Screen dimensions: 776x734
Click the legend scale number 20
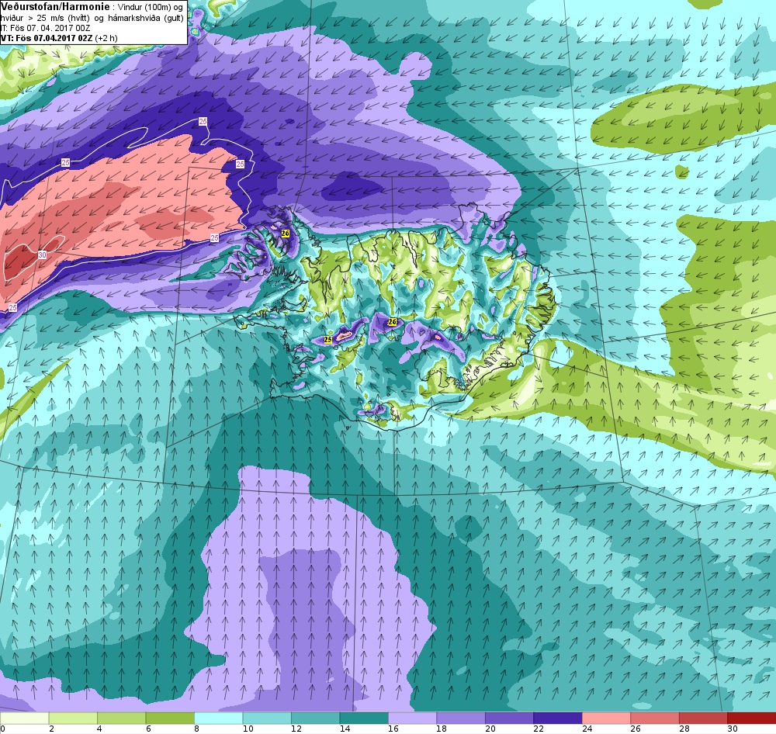490,729
